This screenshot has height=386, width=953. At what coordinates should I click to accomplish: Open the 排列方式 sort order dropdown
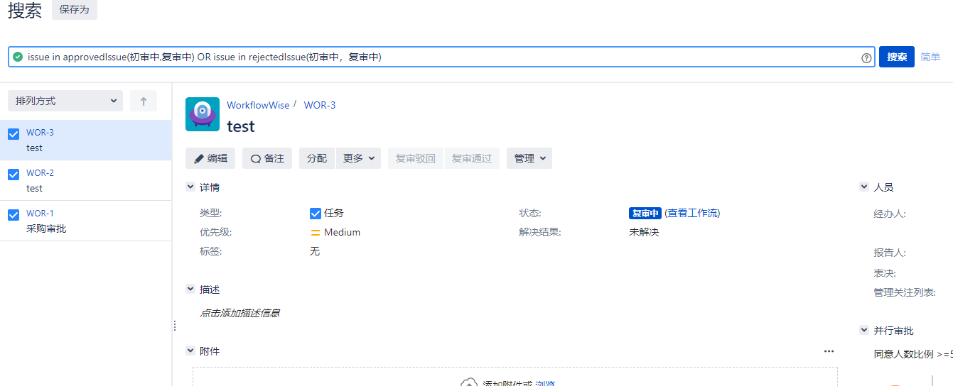tap(65, 101)
